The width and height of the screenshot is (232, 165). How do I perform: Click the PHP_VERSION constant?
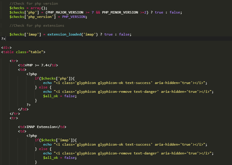74,17
